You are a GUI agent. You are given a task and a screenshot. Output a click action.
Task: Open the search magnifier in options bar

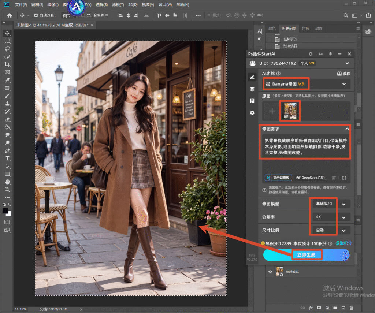(x=346, y=15)
